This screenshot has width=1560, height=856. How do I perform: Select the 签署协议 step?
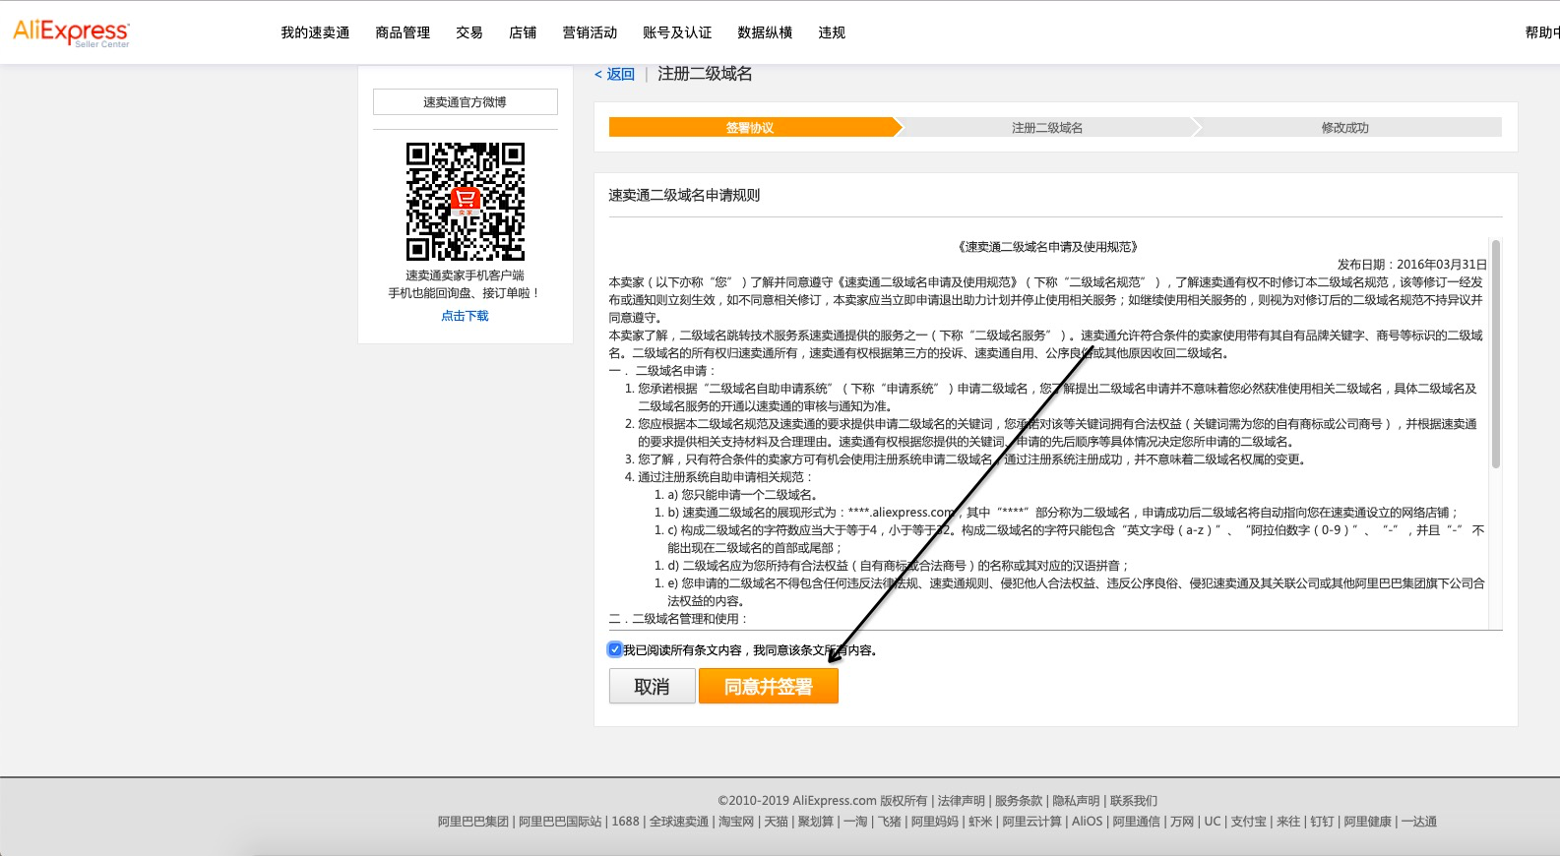(x=751, y=128)
